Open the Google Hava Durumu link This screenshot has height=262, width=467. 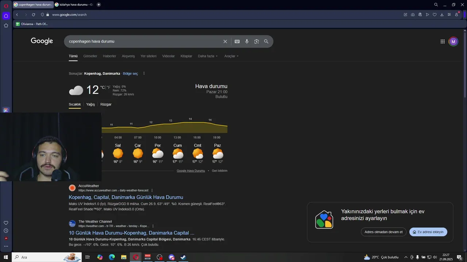coord(191,171)
